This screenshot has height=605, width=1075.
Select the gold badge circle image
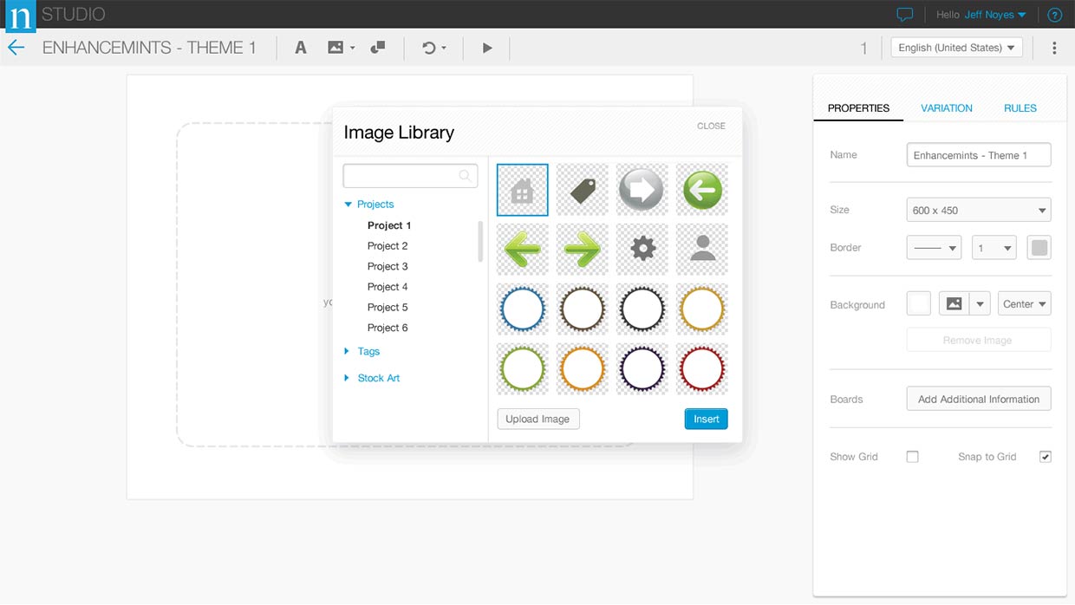point(702,309)
